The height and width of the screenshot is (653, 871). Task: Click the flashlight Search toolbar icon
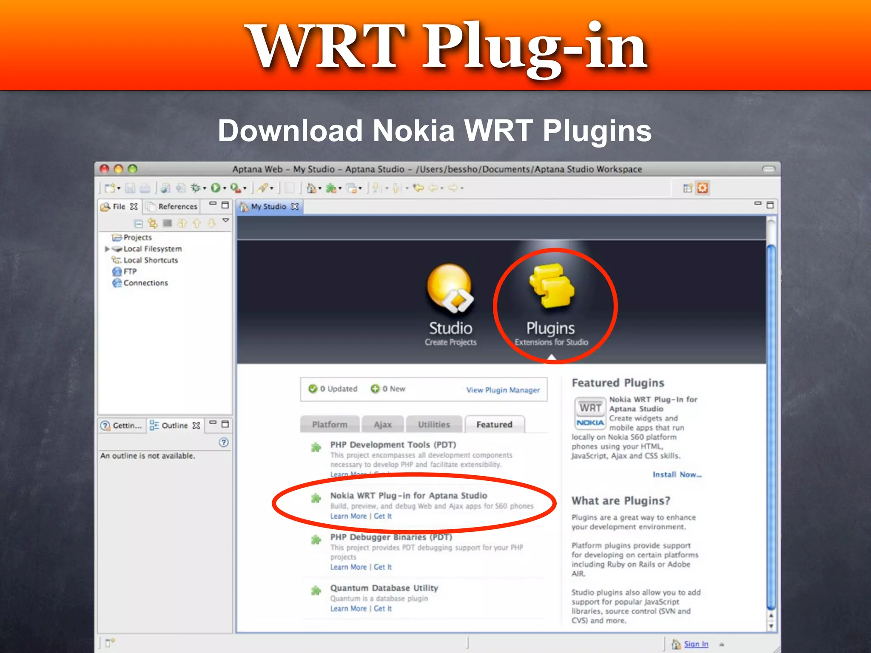tap(263, 188)
